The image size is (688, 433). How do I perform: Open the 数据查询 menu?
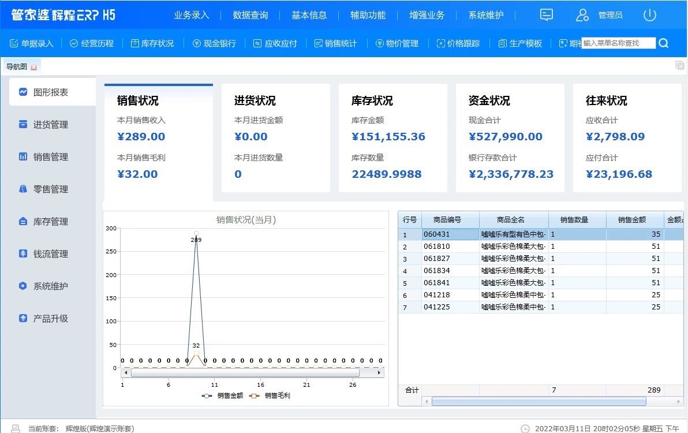[250, 15]
